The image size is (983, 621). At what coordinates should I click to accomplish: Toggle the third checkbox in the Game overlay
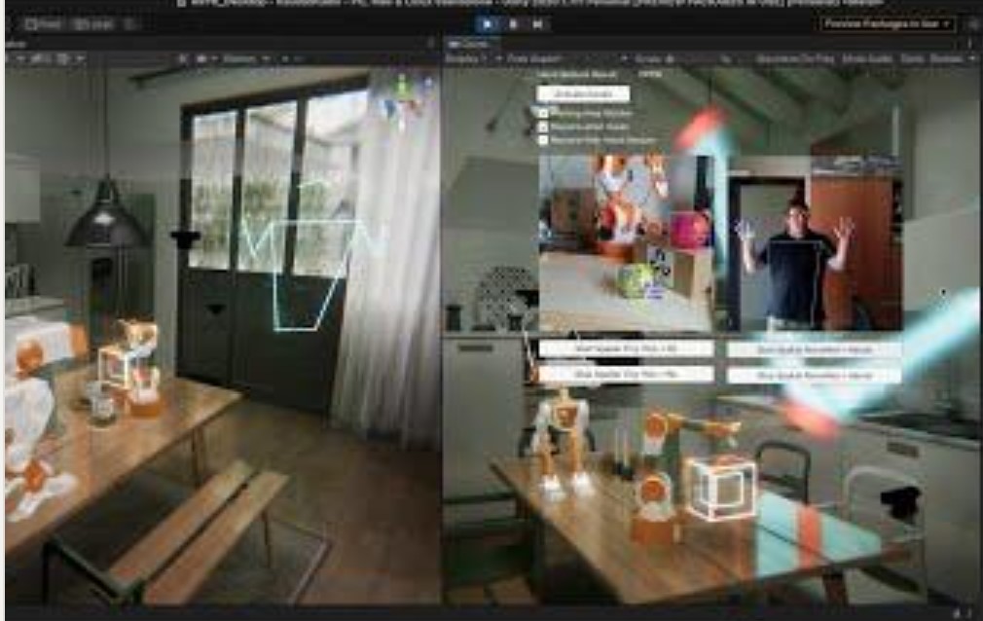point(543,140)
